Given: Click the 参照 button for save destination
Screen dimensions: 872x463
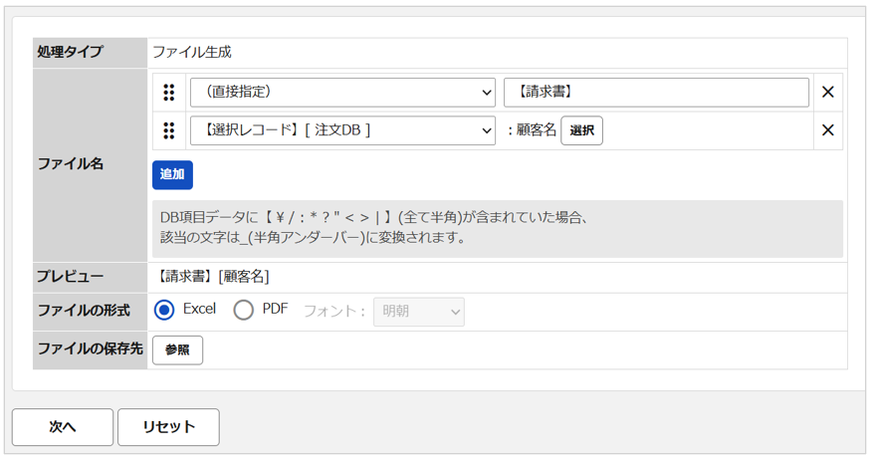Looking at the screenshot, I should pyautogui.click(x=177, y=350).
